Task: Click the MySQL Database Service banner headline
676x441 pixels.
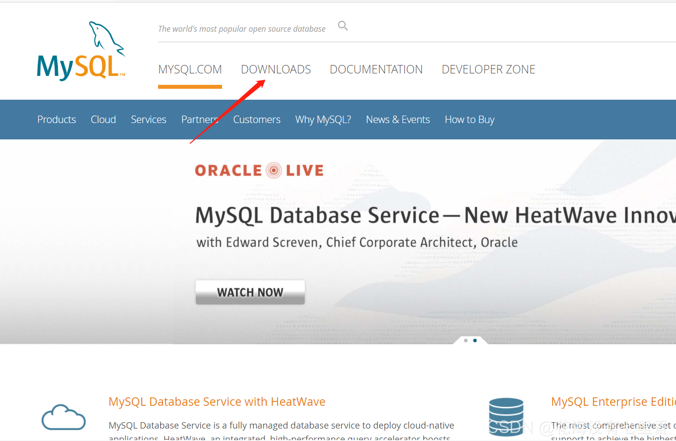Action: [x=436, y=215]
